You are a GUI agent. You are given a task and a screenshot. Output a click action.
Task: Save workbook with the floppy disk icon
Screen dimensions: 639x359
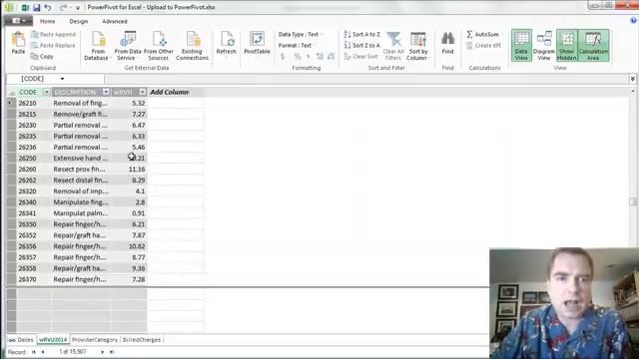point(37,7)
